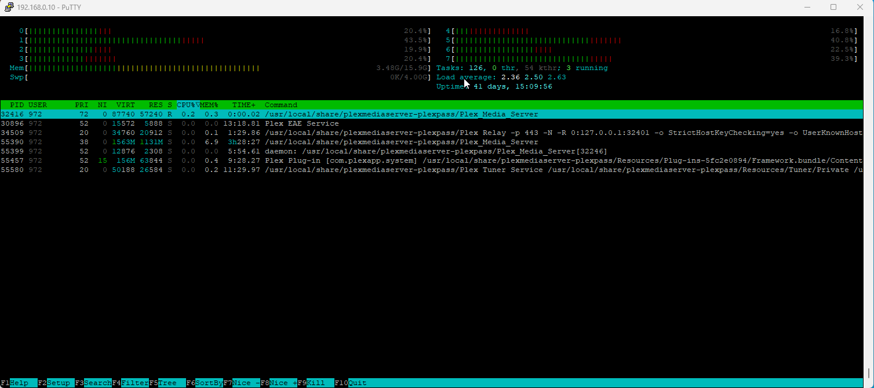Image resolution: width=874 pixels, height=388 pixels.
Task: Click the 1131M RES value
Action: (x=151, y=142)
